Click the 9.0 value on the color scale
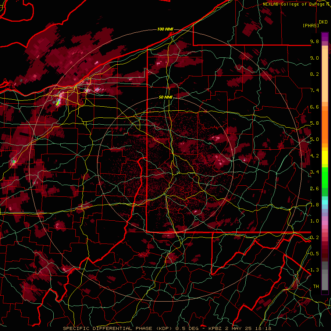This screenshot has height=331, width=331. (314, 58)
